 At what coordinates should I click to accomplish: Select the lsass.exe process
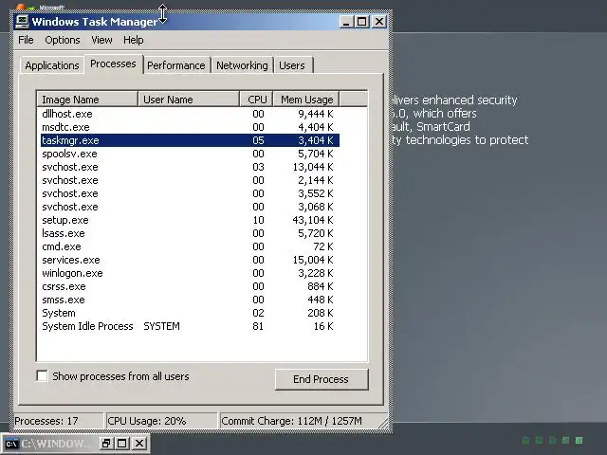190,233
